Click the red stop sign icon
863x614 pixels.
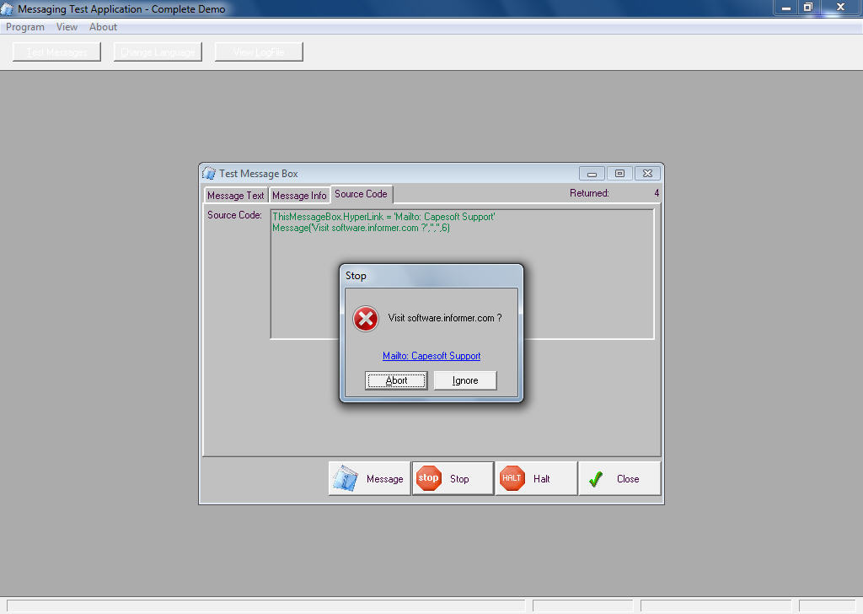click(x=428, y=478)
